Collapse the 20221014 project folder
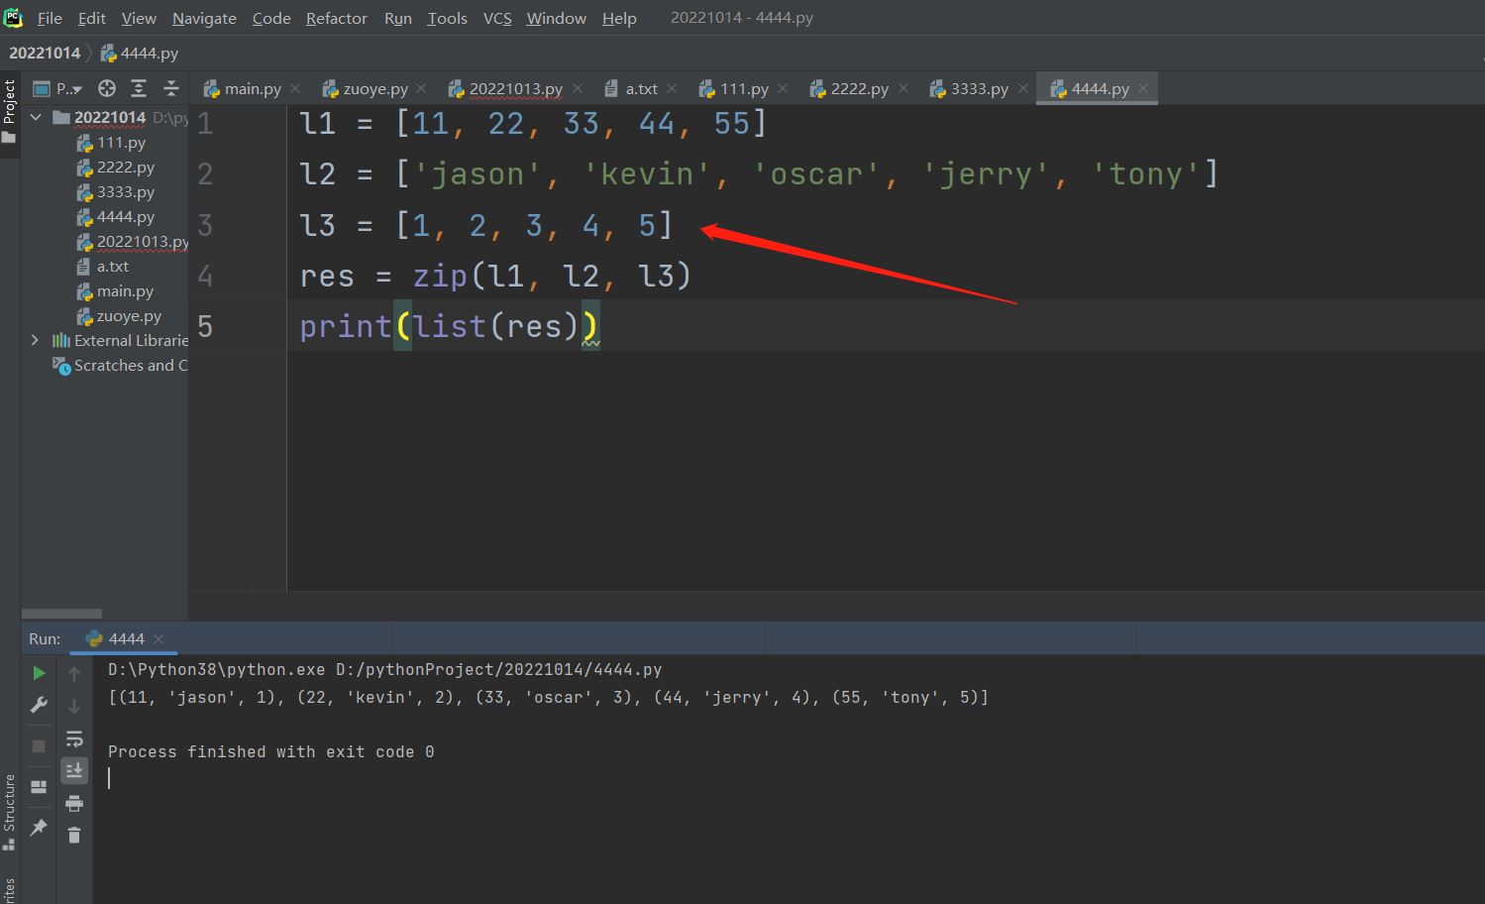1485x904 pixels. [x=36, y=117]
